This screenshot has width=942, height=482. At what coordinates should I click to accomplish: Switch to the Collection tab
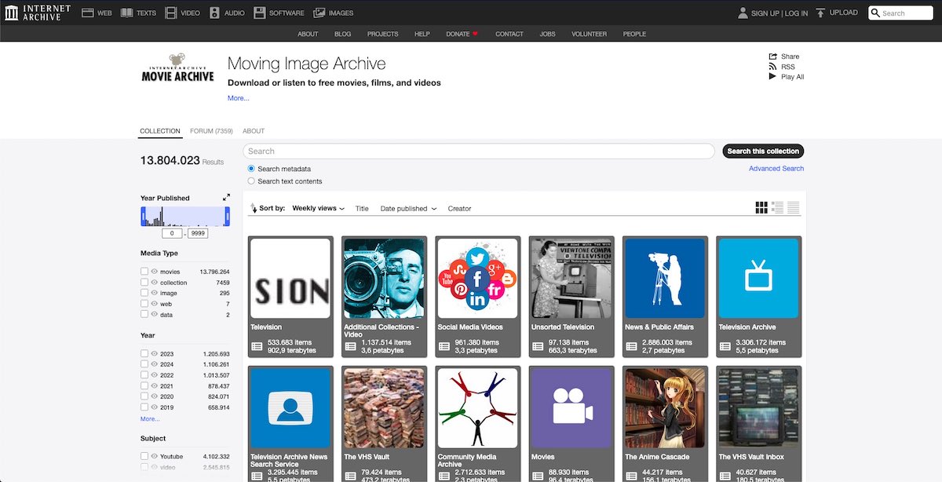coord(160,131)
